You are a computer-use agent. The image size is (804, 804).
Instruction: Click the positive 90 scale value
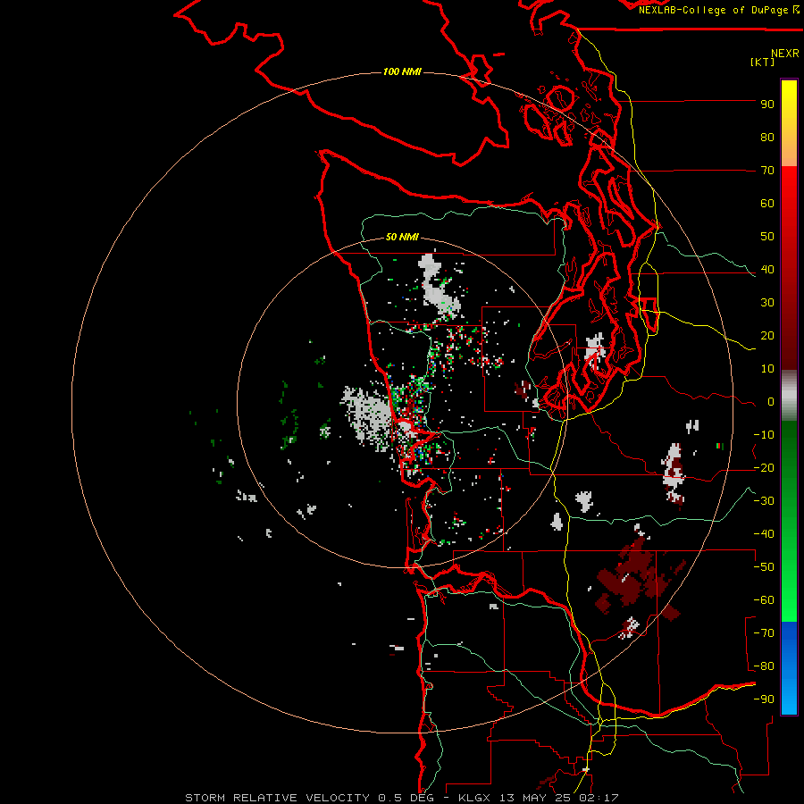tap(767, 105)
